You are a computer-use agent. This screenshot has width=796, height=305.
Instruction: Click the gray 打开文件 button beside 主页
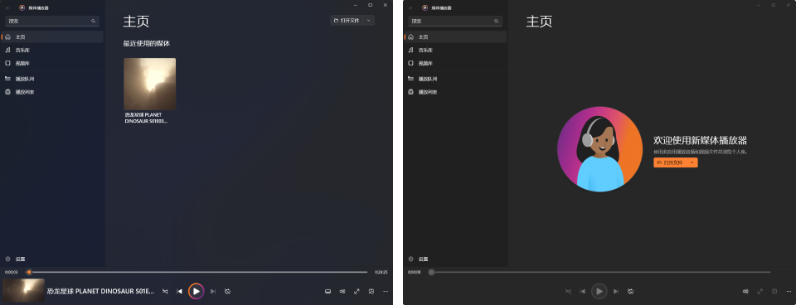coord(347,20)
